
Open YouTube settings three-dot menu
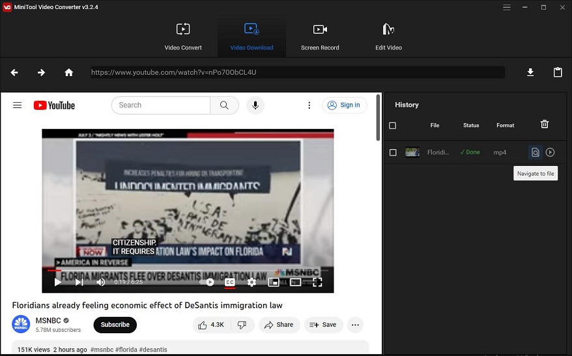coord(309,105)
